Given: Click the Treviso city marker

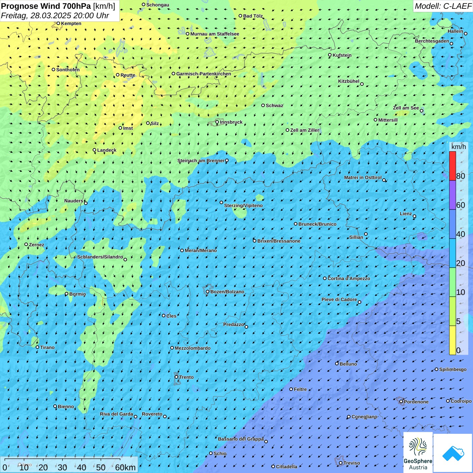Looking at the screenshot, I should pyautogui.click(x=341, y=463).
